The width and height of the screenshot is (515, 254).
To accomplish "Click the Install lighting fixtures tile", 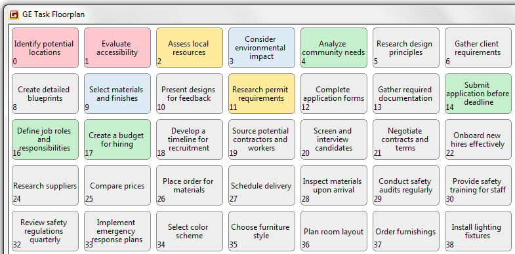I will point(478,231).
